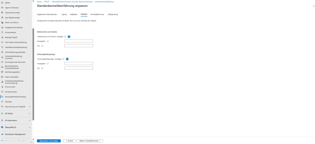This screenshot has width=315, height=144.
Task: Expand the ID-Governance section
Action: pos(30,120)
